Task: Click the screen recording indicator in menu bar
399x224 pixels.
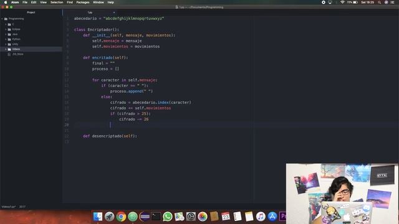Action: coord(324,2)
